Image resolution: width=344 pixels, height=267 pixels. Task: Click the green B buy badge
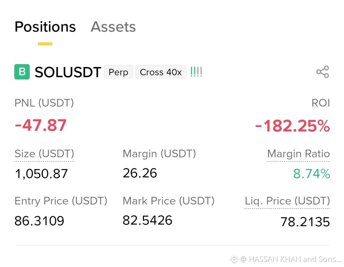tap(22, 72)
